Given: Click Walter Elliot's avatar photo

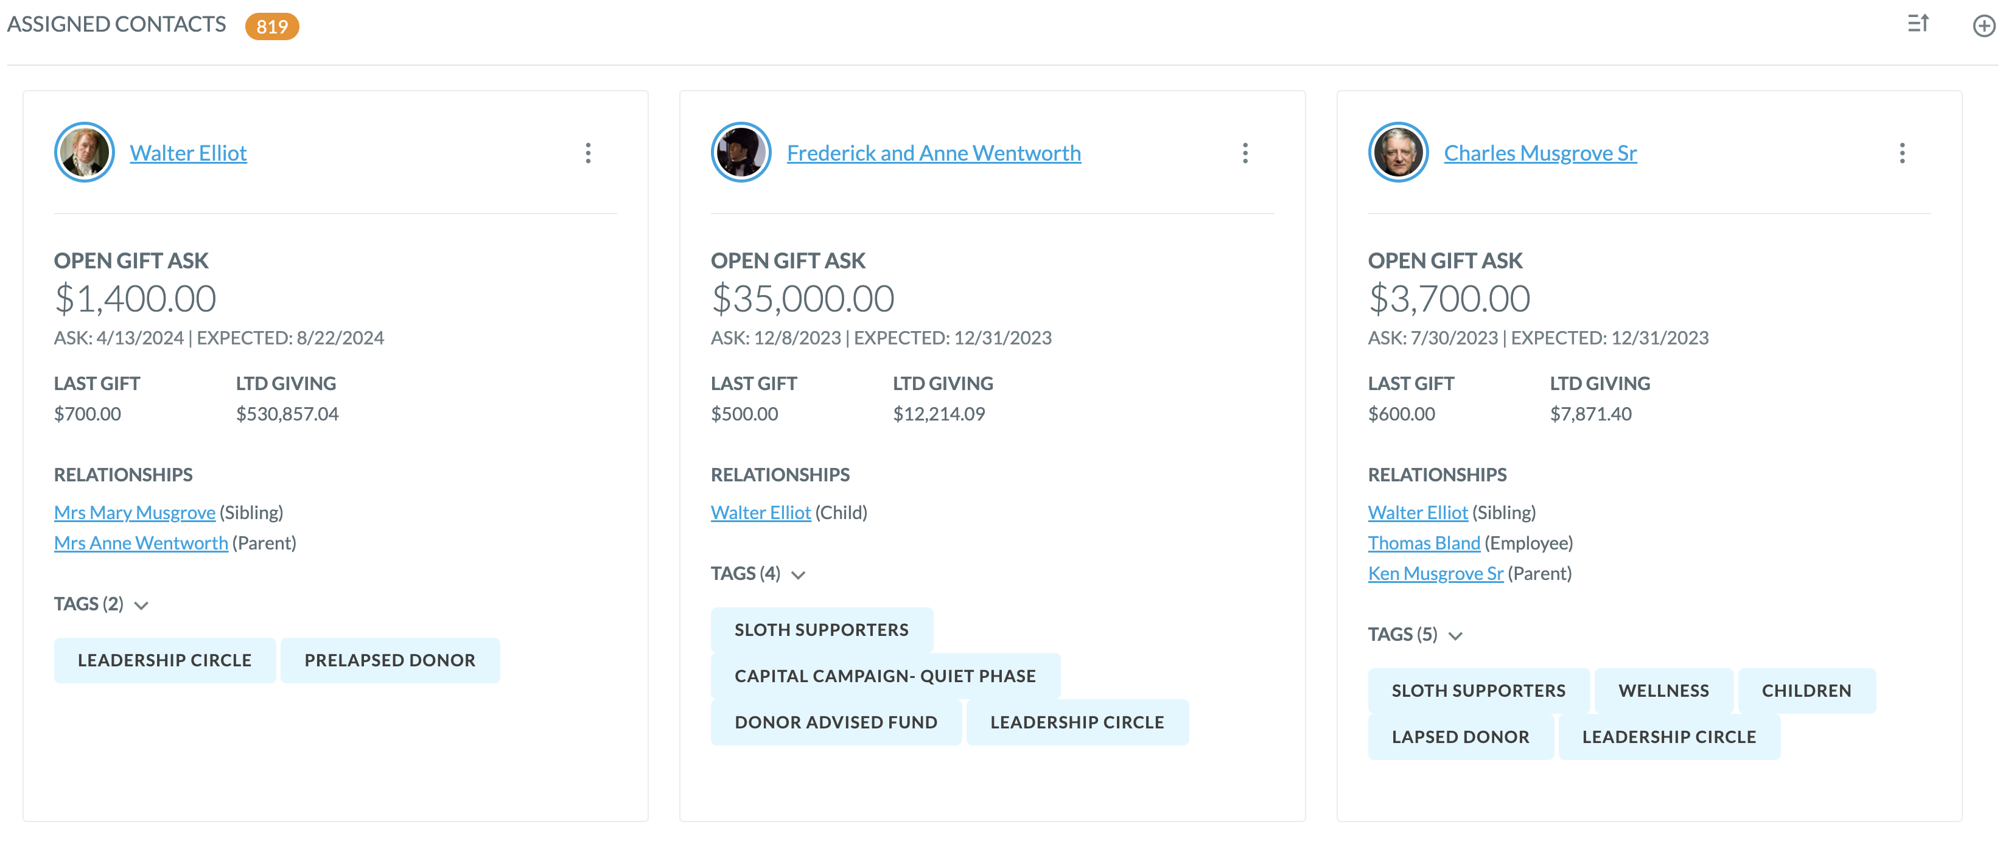Looking at the screenshot, I should click(x=85, y=152).
